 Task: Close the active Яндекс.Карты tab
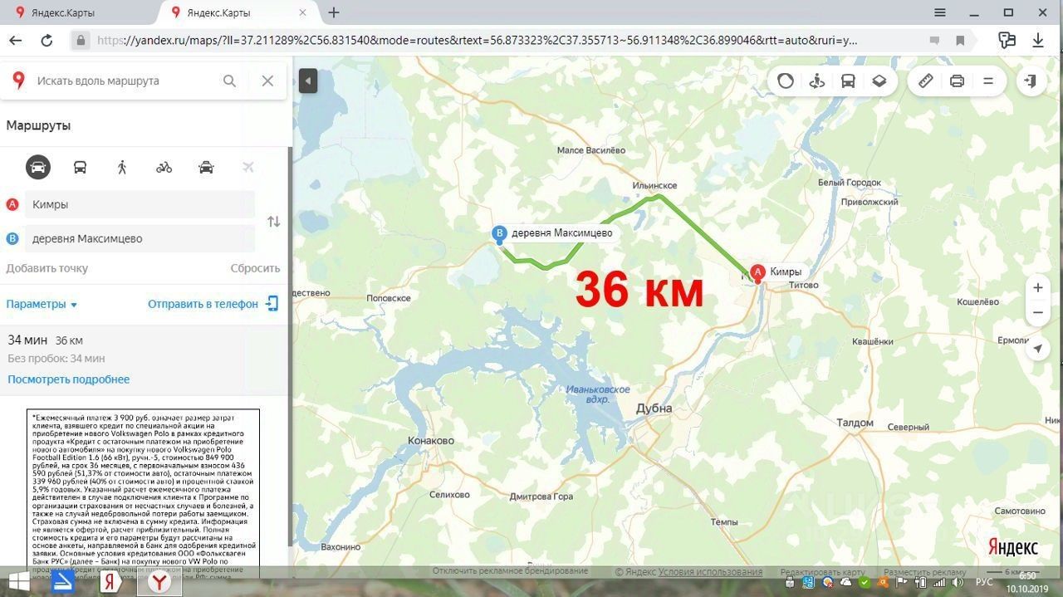(x=303, y=12)
